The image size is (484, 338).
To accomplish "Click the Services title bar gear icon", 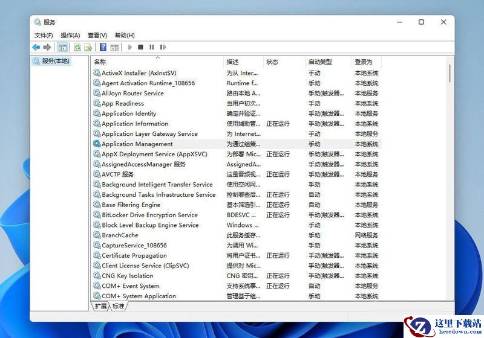I will [38, 22].
